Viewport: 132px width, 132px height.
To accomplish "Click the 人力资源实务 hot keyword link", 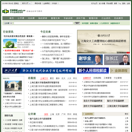I will (104, 23).
